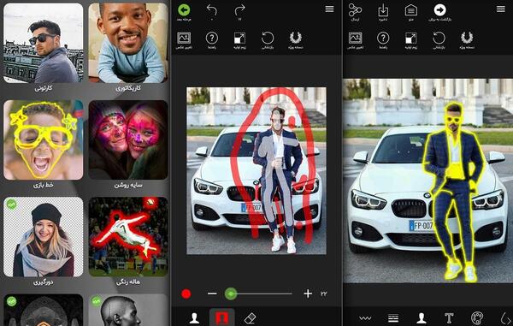Image resolution: width=513 pixels, height=326 pixels.
Task: Select the person silhouette tool in right panel
Action: pyautogui.click(x=421, y=318)
